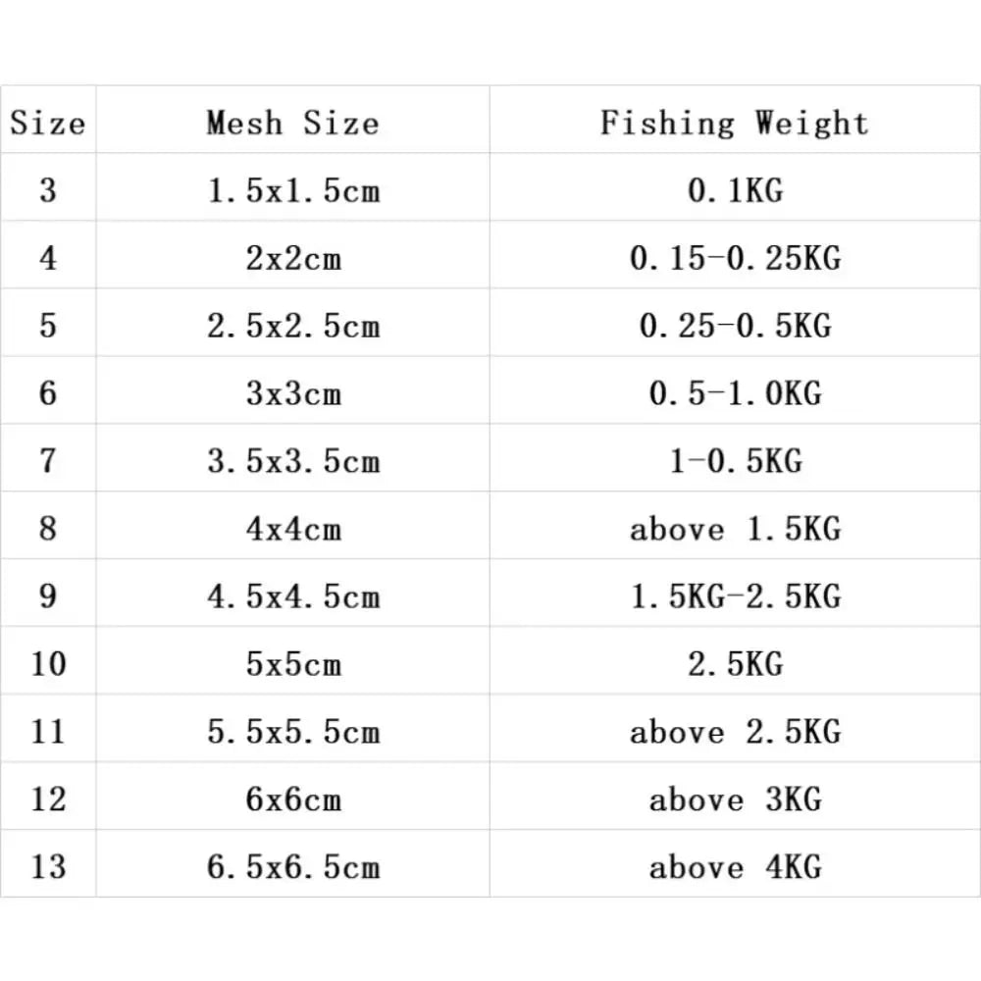Click size number 10 in first column
This screenshot has height=981, width=981.
47,664
